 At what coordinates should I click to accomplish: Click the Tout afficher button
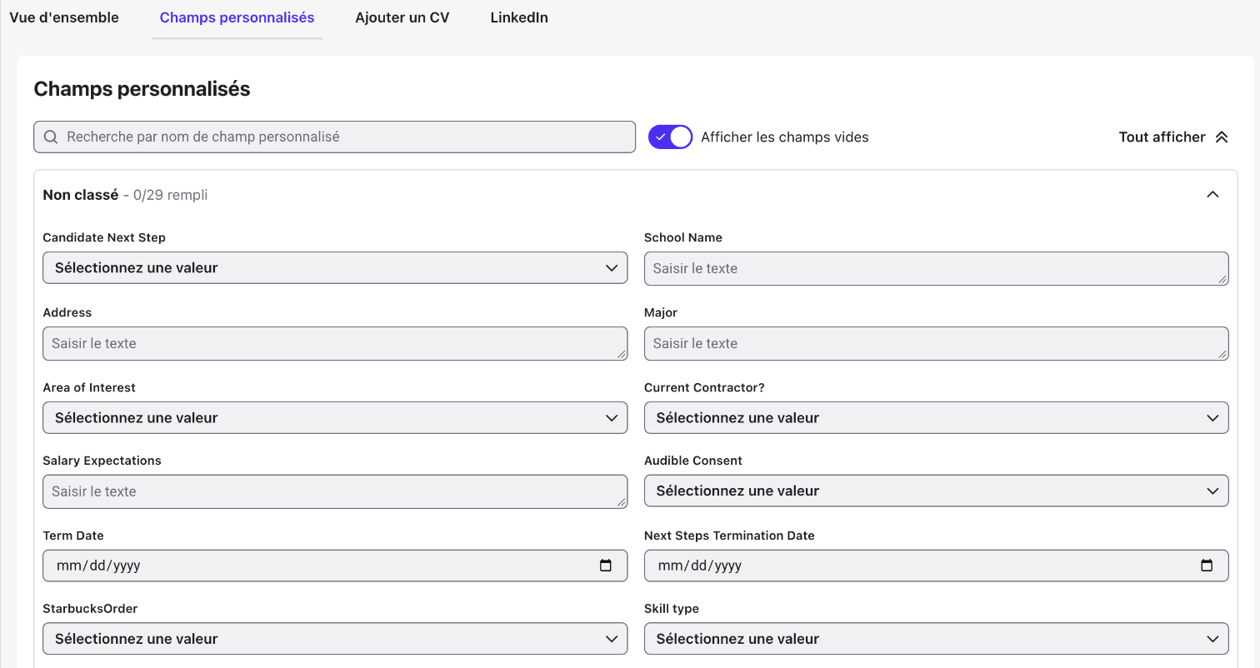click(1173, 137)
